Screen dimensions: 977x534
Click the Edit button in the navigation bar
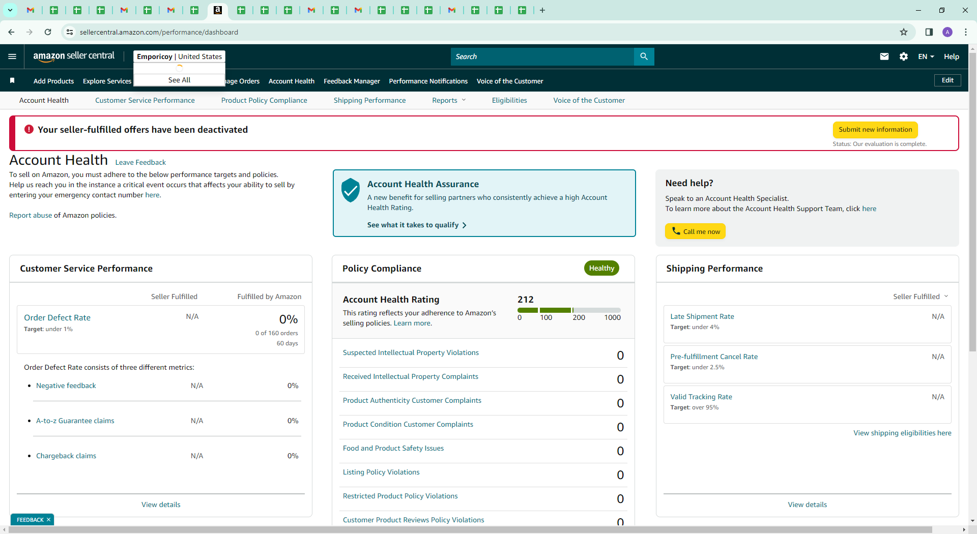pyautogui.click(x=947, y=80)
